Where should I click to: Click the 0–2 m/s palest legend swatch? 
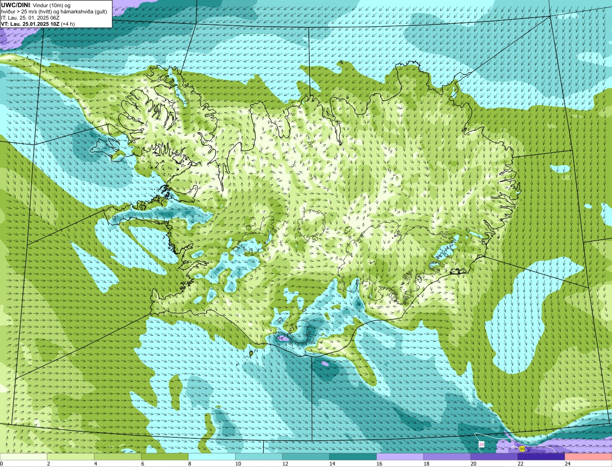(23, 457)
